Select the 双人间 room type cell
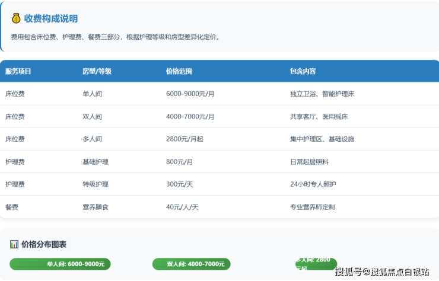The height and width of the screenshot is (281, 439). click(x=93, y=117)
